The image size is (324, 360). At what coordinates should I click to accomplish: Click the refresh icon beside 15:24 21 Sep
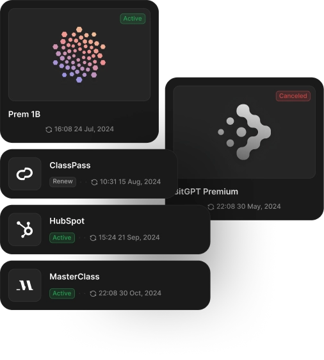coord(93,238)
